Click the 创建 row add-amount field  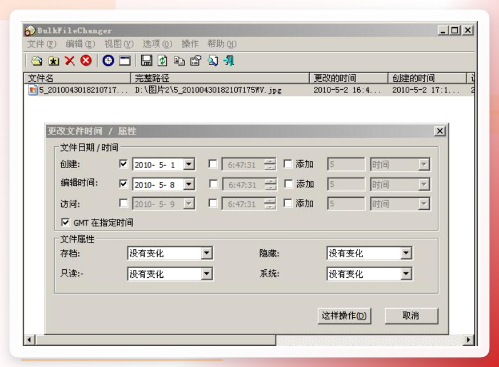click(x=346, y=165)
